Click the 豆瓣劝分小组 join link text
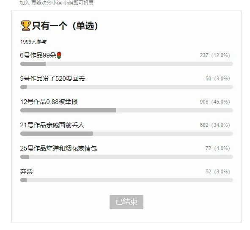 [x=47, y=3]
